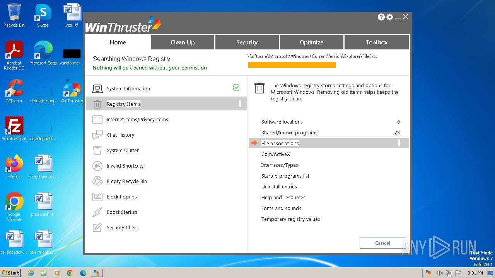Click the Shared/known programs row
Viewport: 495px width, 278px height.
329,132
